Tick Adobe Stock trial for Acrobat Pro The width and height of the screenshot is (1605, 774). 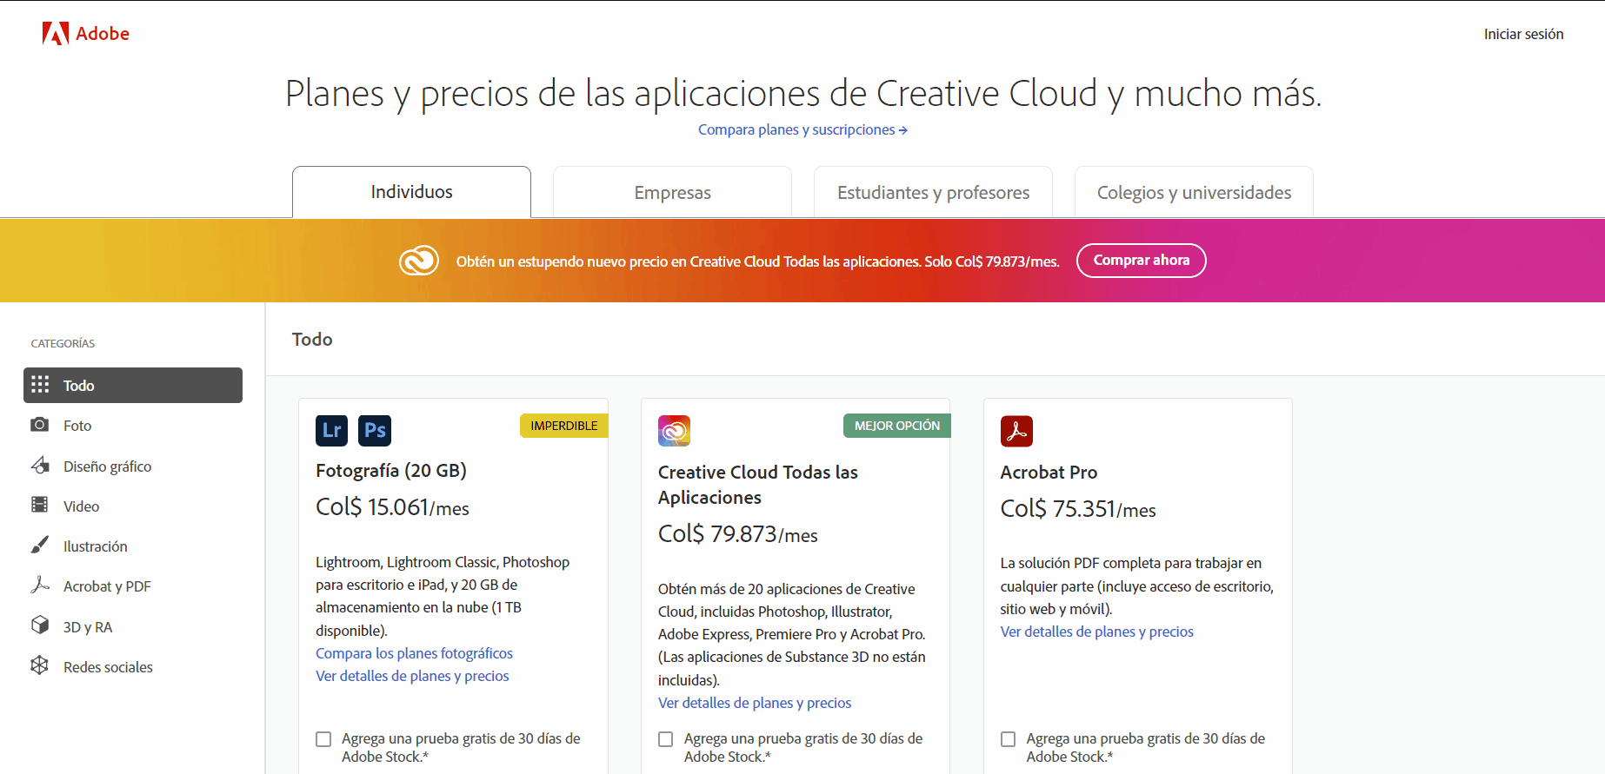(1009, 739)
